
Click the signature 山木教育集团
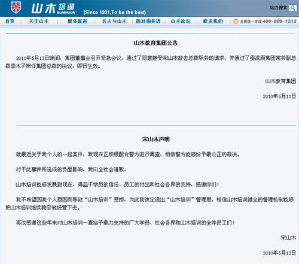click(x=280, y=81)
